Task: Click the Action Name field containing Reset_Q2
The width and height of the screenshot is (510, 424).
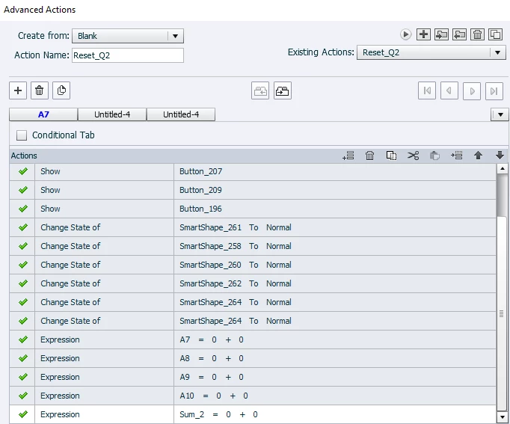Action: [128, 55]
